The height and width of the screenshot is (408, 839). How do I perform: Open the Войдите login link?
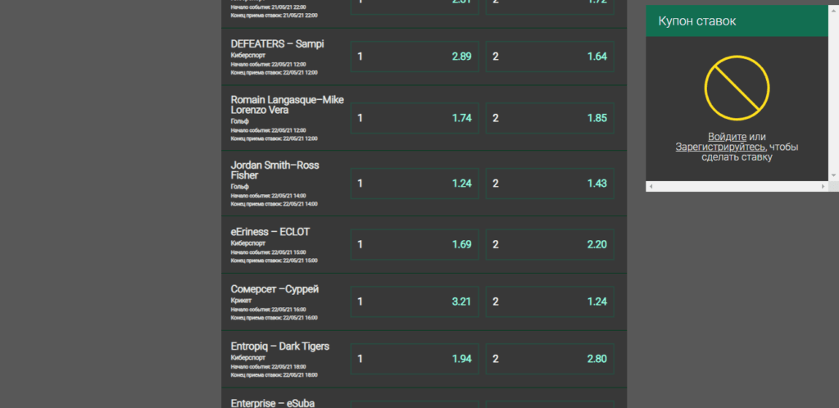pos(727,136)
